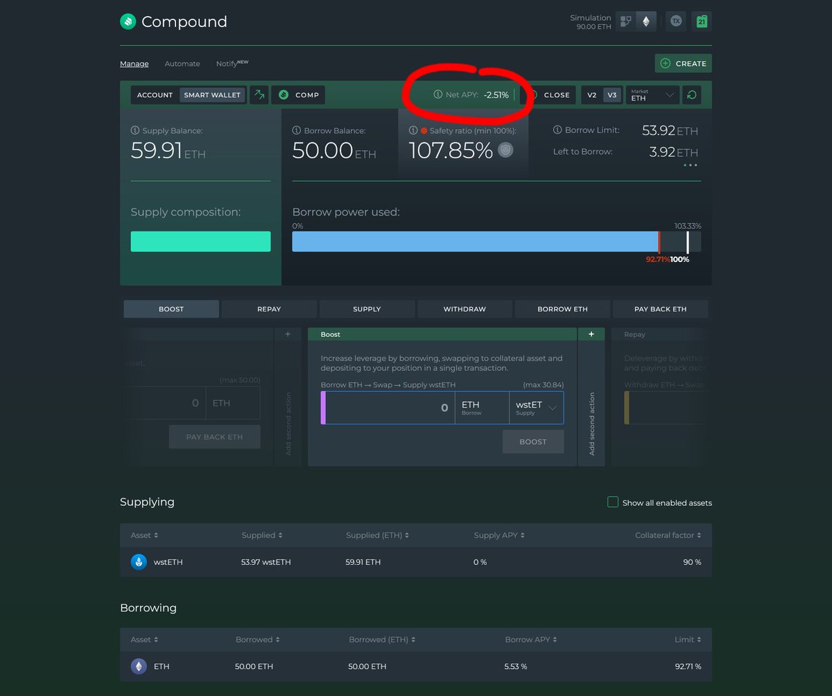Click the shield icon next to 107.85%

pos(506,150)
